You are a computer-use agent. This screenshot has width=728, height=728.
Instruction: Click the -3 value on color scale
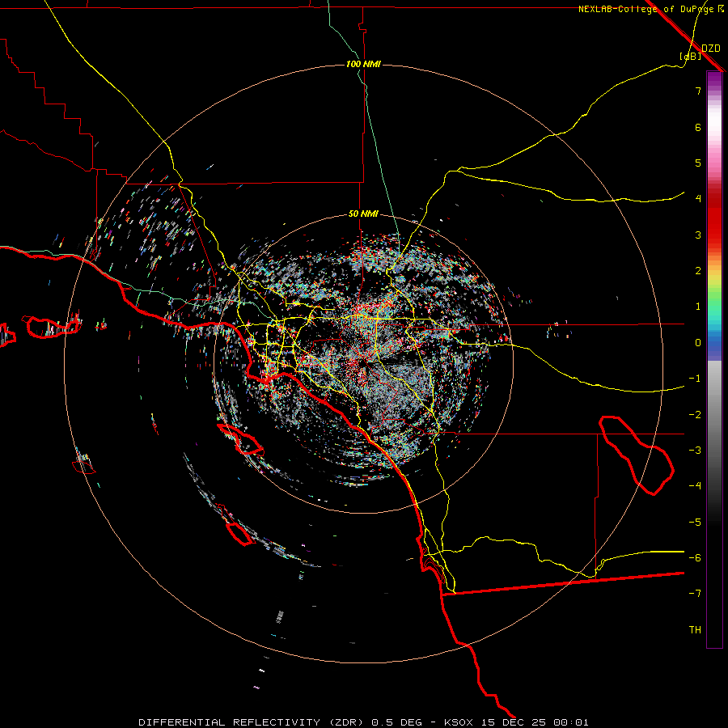point(695,451)
